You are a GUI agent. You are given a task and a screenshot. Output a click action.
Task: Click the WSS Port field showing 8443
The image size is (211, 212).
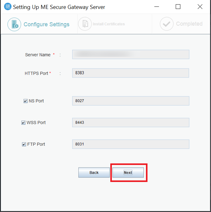(x=130, y=123)
